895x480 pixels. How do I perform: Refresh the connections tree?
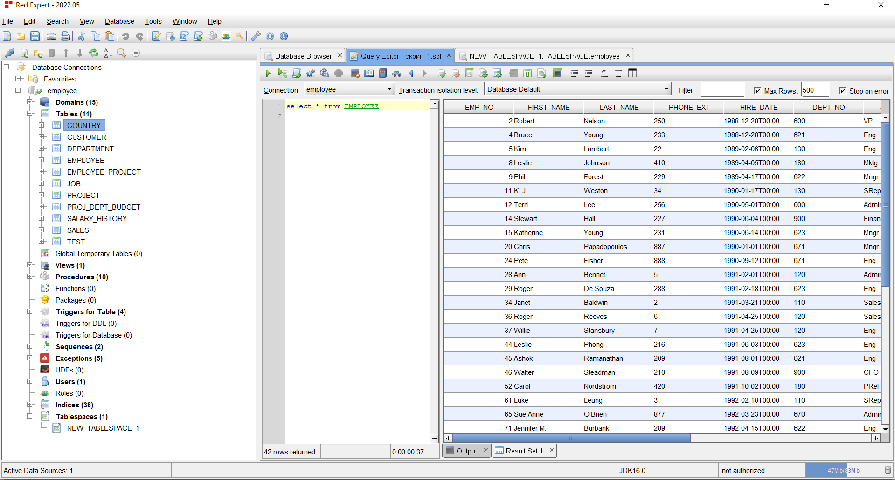[x=94, y=53]
